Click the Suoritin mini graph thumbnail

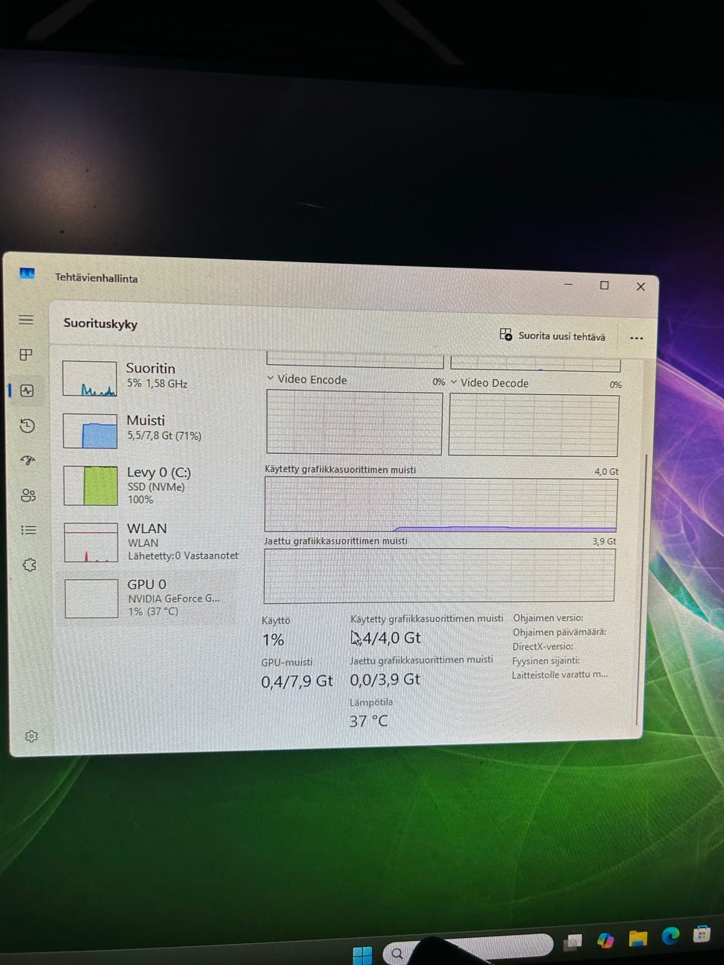click(90, 378)
